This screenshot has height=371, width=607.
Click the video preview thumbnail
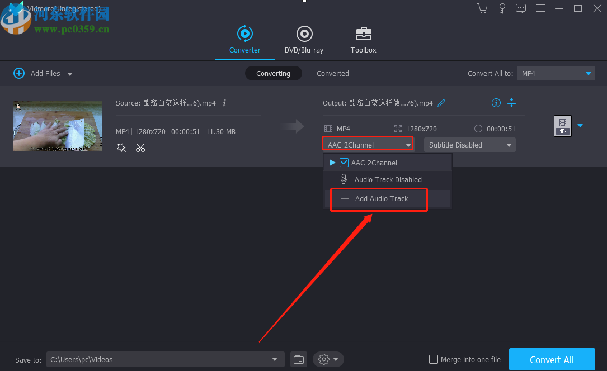pyautogui.click(x=57, y=126)
